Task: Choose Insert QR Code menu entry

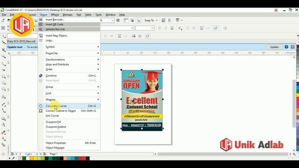Action: [x=69, y=24]
